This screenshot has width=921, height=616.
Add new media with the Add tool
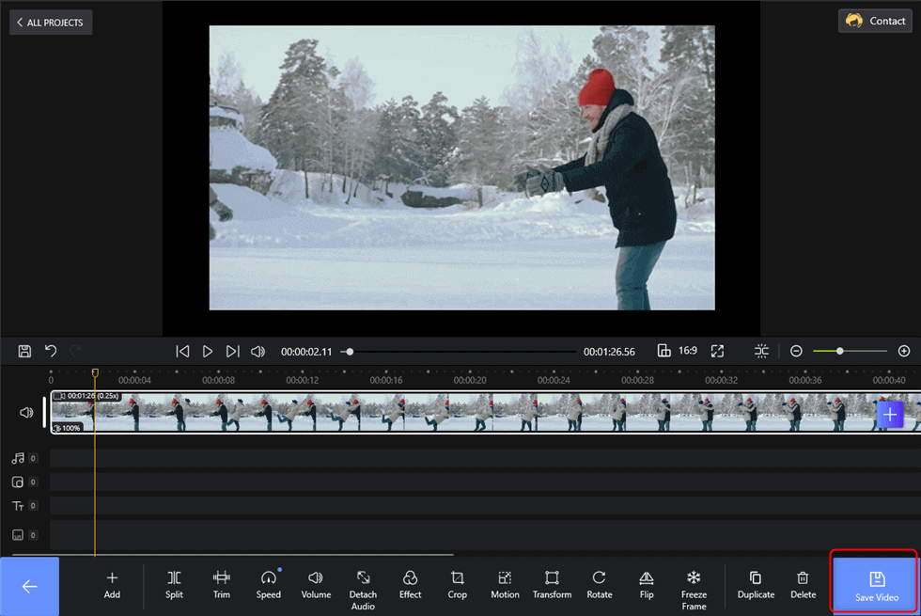click(112, 585)
